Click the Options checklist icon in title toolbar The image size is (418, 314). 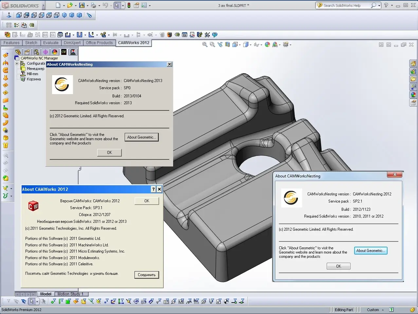pos(144,5)
